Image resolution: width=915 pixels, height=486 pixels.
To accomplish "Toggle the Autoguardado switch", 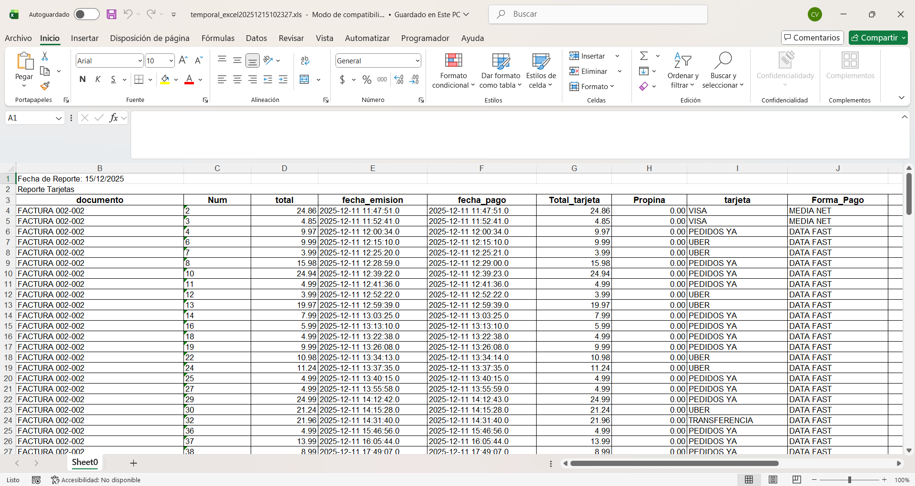I will [x=86, y=14].
